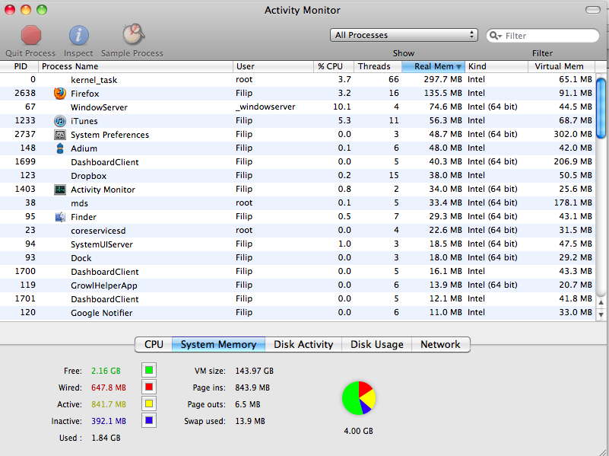Click the 4.00 GB total label under the pie
The width and height of the screenshot is (609, 456).
359,431
